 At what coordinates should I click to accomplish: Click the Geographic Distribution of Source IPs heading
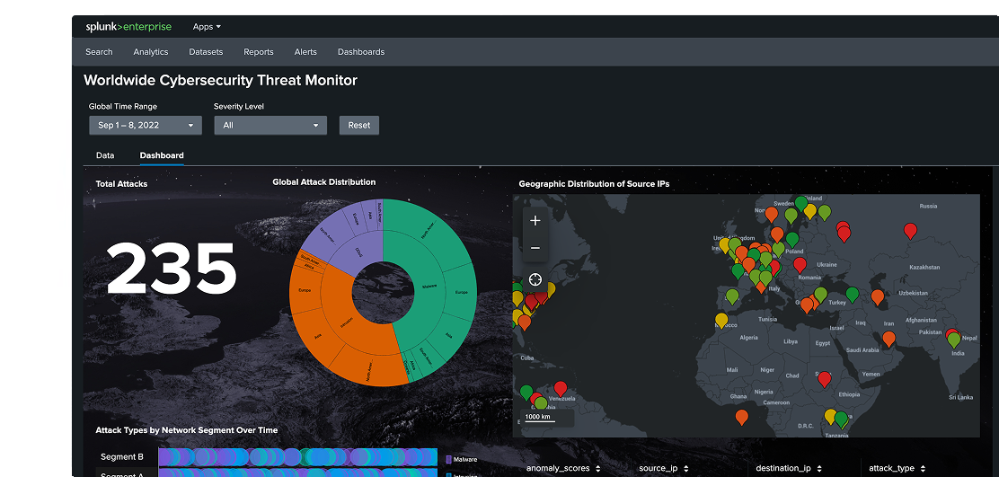tap(594, 184)
